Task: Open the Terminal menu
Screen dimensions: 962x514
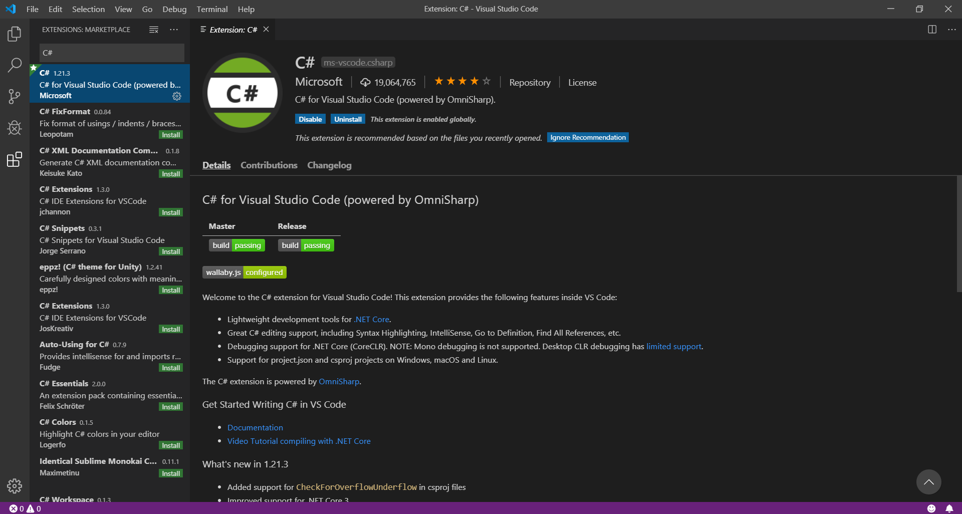Action: pyautogui.click(x=212, y=9)
